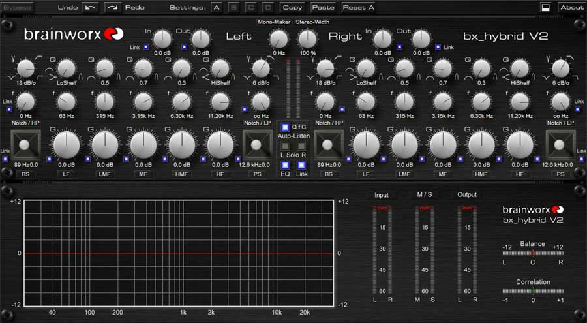Viewport: 587px width, 323px height.
Task: Toggle the Right Out gain Link checkbox
Action: 438,47
